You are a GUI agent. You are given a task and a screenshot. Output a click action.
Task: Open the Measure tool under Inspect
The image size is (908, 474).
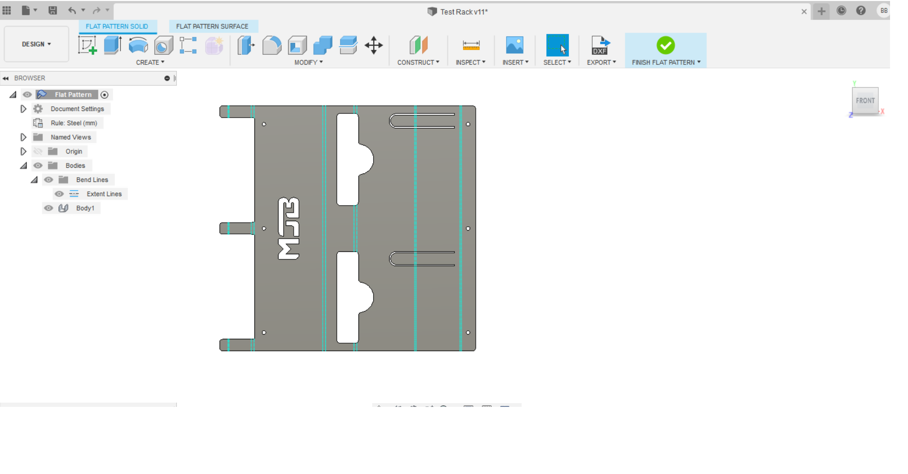coord(471,45)
